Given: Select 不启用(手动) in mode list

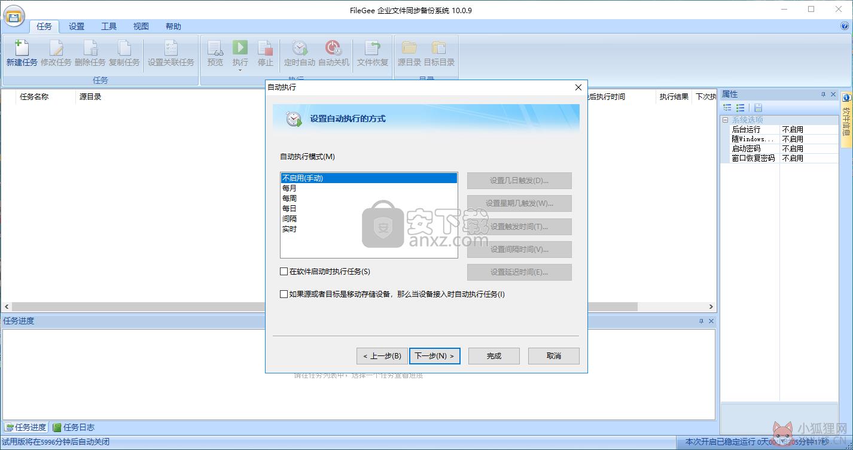Looking at the screenshot, I should (x=369, y=178).
